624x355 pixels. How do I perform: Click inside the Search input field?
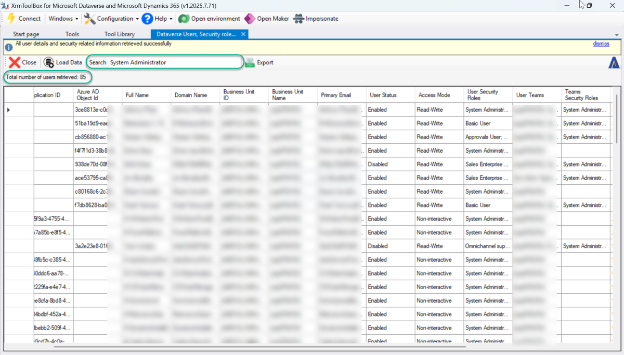(x=175, y=62)
